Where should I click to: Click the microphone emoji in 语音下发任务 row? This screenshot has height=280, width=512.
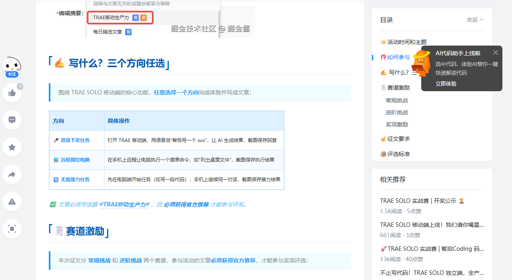point(56,140)
